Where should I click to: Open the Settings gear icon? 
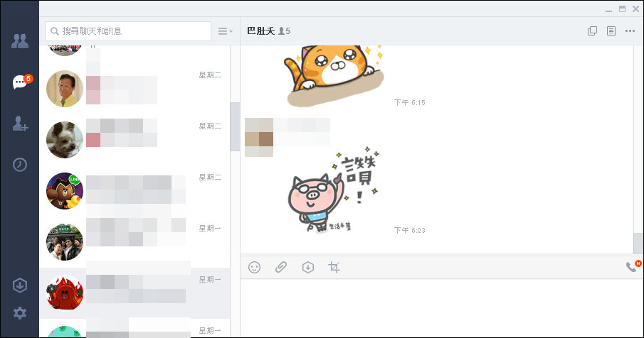(20, 313)
